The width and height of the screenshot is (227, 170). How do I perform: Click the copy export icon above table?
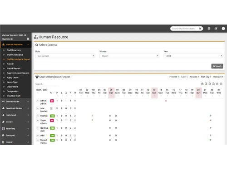202,84
